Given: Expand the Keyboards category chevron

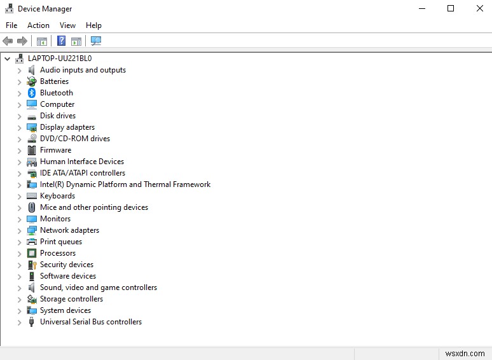Looking at the screenshot, I should [20, 197].
